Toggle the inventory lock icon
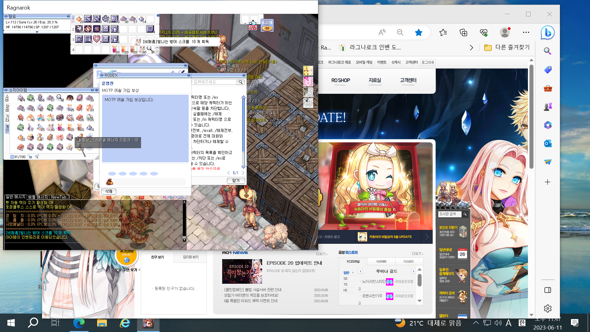This screenshot has width=590, height=332. [30, 157]
